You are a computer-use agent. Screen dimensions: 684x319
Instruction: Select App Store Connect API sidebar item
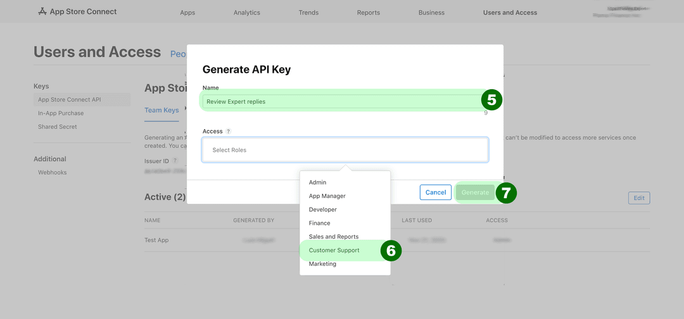click(x=82, y=99)
